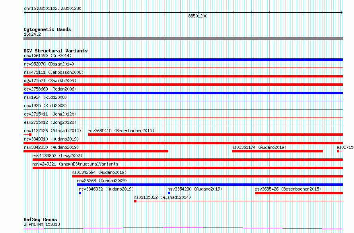
Task: Click the red bar under nsv3342330
Action: [96, 151]
